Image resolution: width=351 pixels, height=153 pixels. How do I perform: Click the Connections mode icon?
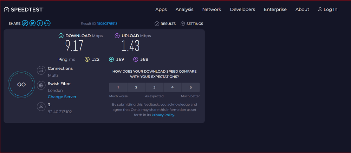(x=41, y=70)
